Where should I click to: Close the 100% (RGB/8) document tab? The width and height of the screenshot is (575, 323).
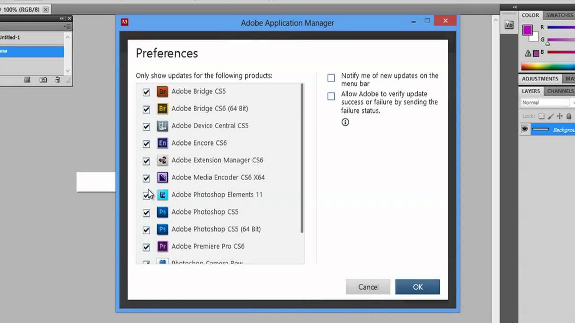[x=45, y=9]
